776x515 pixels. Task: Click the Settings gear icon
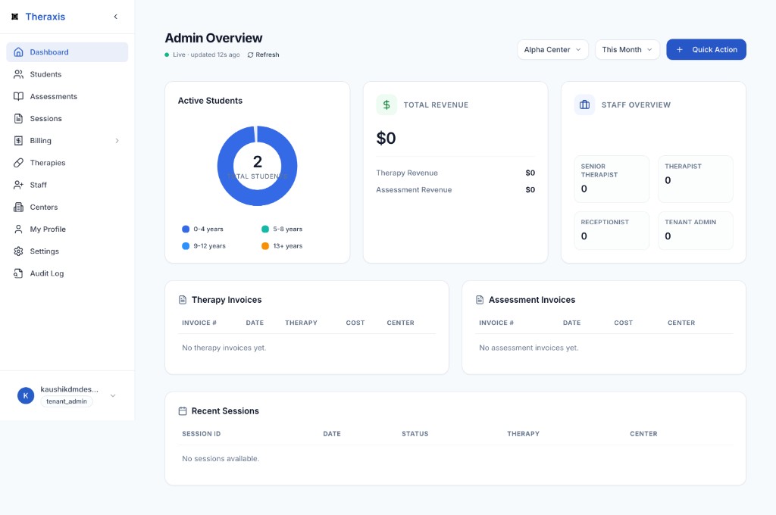[x=18, y=251]
